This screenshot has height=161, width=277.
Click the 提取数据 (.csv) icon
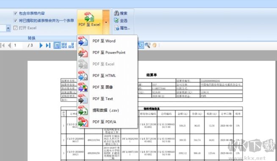(83, 110)
